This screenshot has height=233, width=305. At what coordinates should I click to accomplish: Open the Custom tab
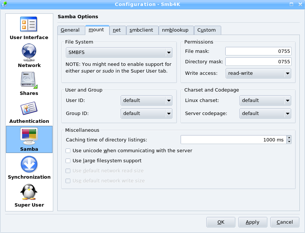(207, 30)
